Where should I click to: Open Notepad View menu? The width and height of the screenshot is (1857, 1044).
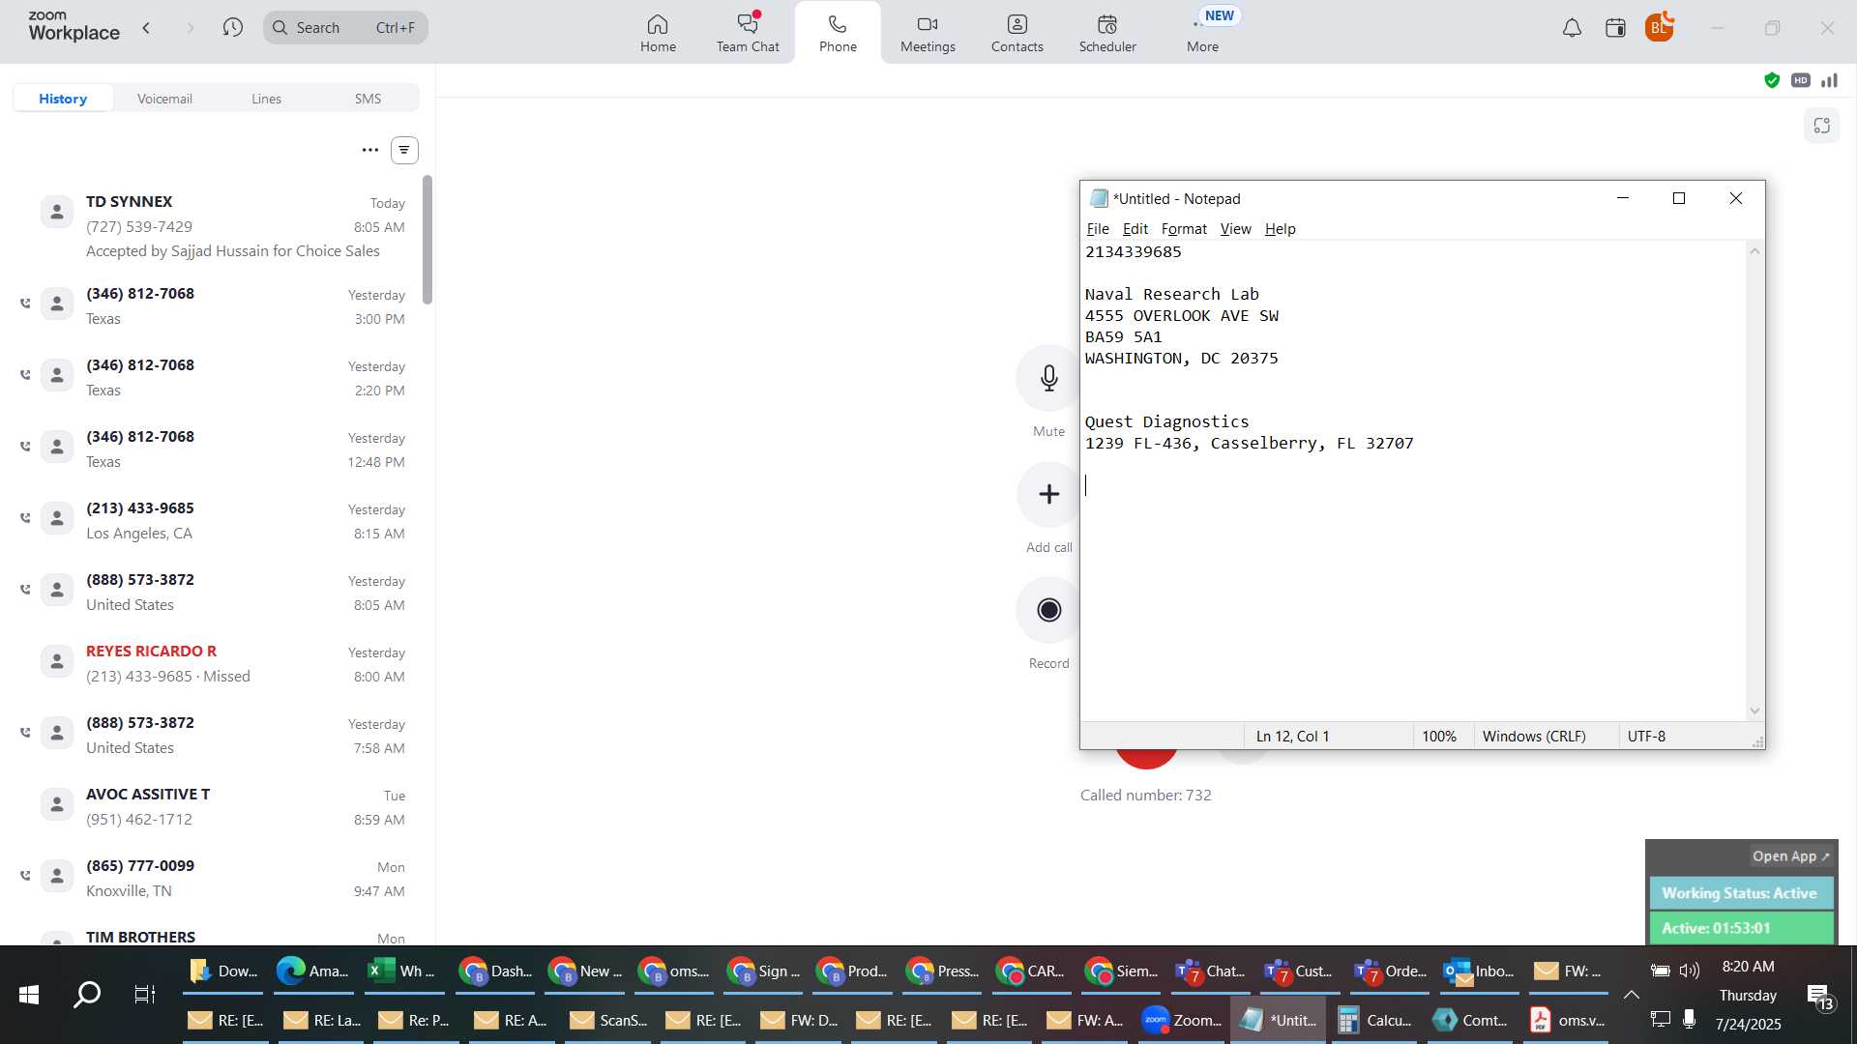point(1235,229)
